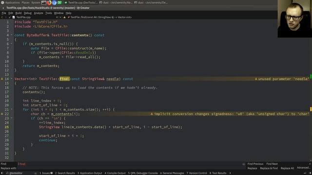Launch Qt Creator from the panel launcher icon
312x175 pixels.
[x=59, y=2]
